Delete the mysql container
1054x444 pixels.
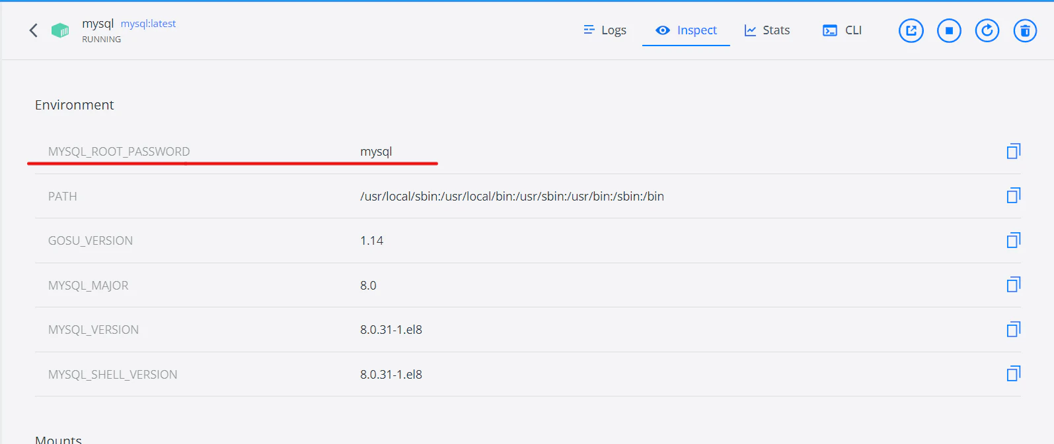(x=1025, y=30)
